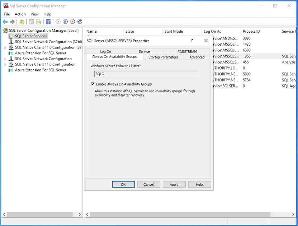Click the Back arrow toolbar icon
The width and height of the screenshot is (298, 226).
(x=5, y=22)
